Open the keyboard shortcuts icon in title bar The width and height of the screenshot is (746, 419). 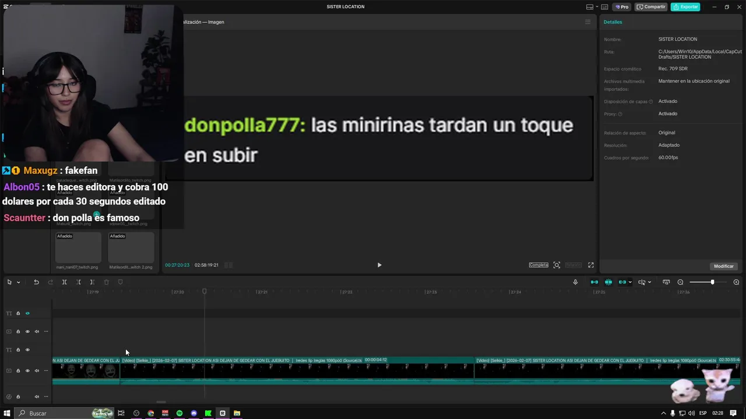coord(604,7)
